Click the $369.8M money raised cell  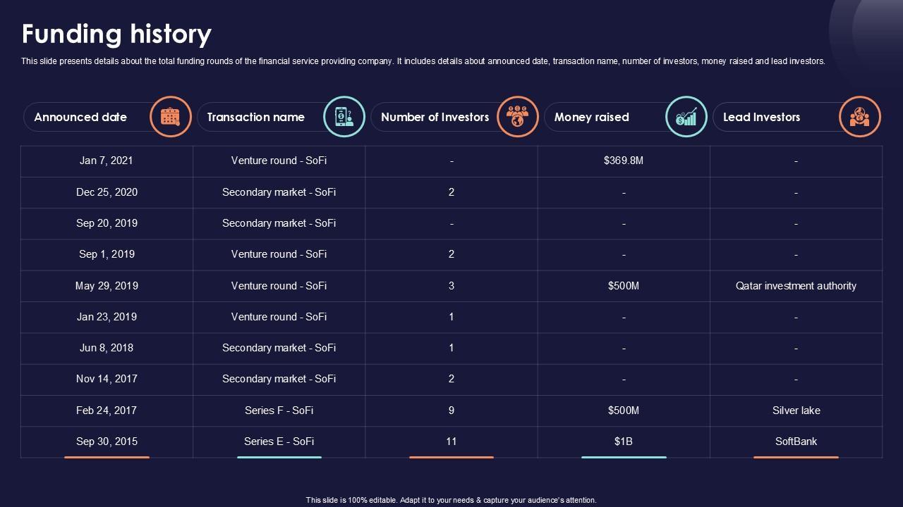coord(624,161)
